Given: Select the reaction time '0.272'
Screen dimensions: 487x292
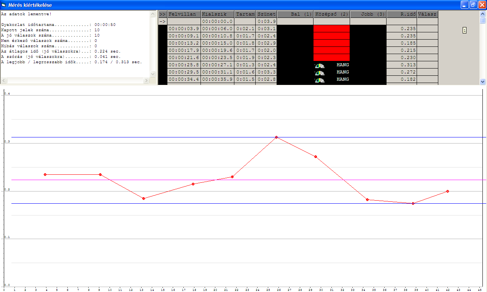Looking at the screenshot, I should pyautogui.click(x=401, y=72).
